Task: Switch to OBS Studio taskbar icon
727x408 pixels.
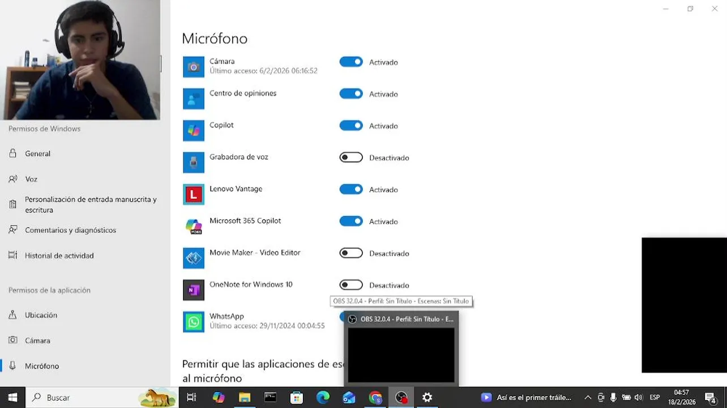Action: click(x=401, y=398)
